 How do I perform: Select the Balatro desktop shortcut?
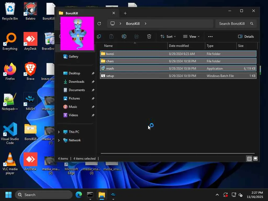[30, 11]
